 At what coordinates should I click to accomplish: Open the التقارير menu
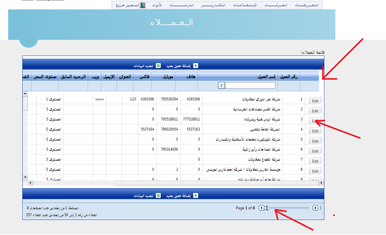[x=214, y=5]
